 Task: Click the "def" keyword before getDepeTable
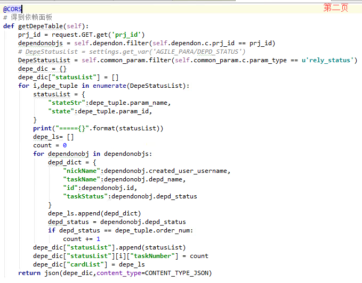tap(9, 26)
